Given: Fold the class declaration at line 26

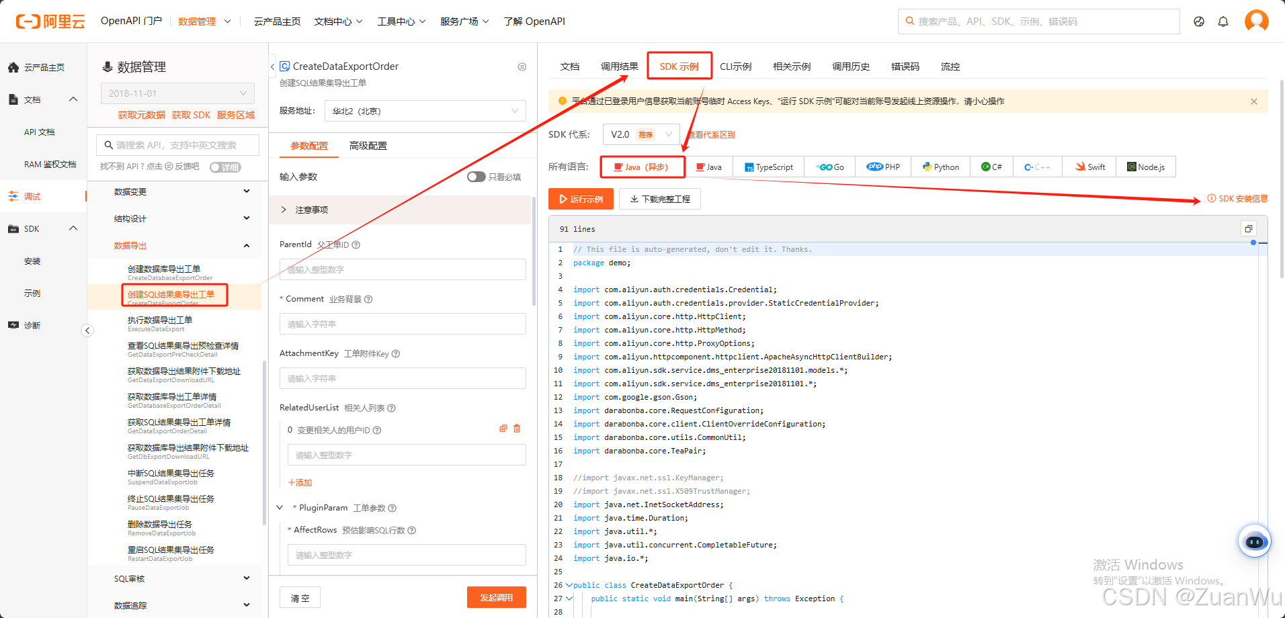Looking at the screenshot, I should pos(569,585).
